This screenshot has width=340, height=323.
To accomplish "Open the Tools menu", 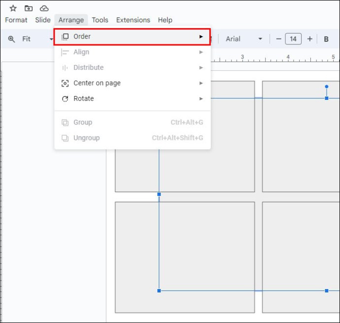I will click(x=100, y=20).
